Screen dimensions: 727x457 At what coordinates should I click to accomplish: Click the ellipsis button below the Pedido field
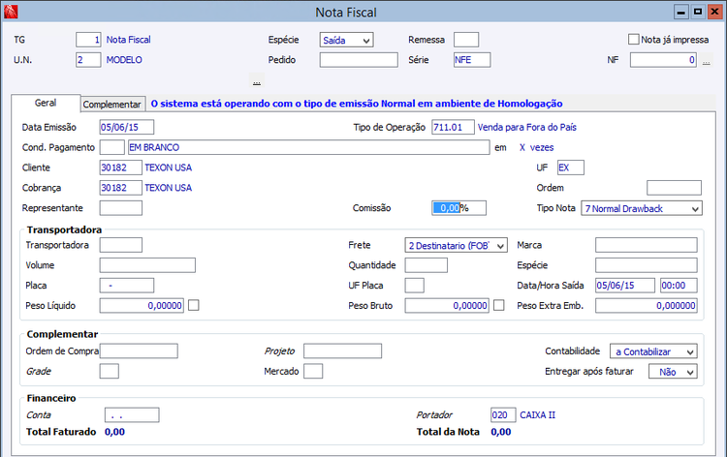point(256,81)
